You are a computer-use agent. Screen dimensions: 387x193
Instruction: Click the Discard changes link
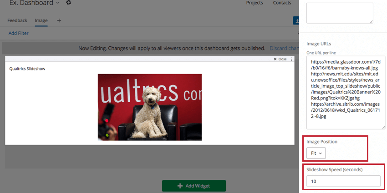pyautogui.click(x=284, y=48)
